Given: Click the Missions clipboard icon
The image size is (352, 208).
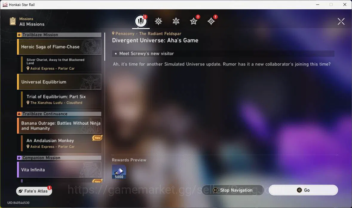Looking at the screenshot, I should [x=13, y=21].
